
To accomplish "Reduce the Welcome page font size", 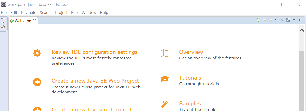I will click(276, 20).
